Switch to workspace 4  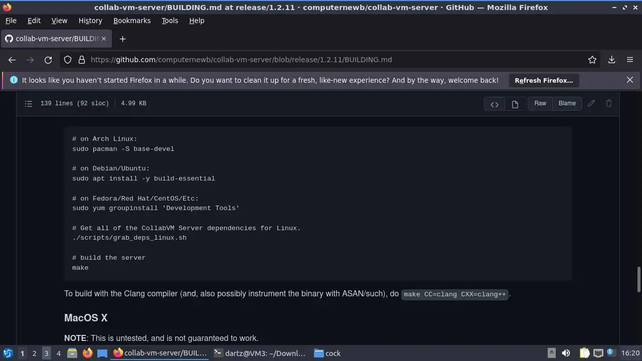click(58, 353)
